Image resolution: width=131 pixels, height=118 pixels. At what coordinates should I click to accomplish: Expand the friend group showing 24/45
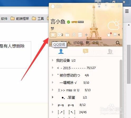coord(53,112)
